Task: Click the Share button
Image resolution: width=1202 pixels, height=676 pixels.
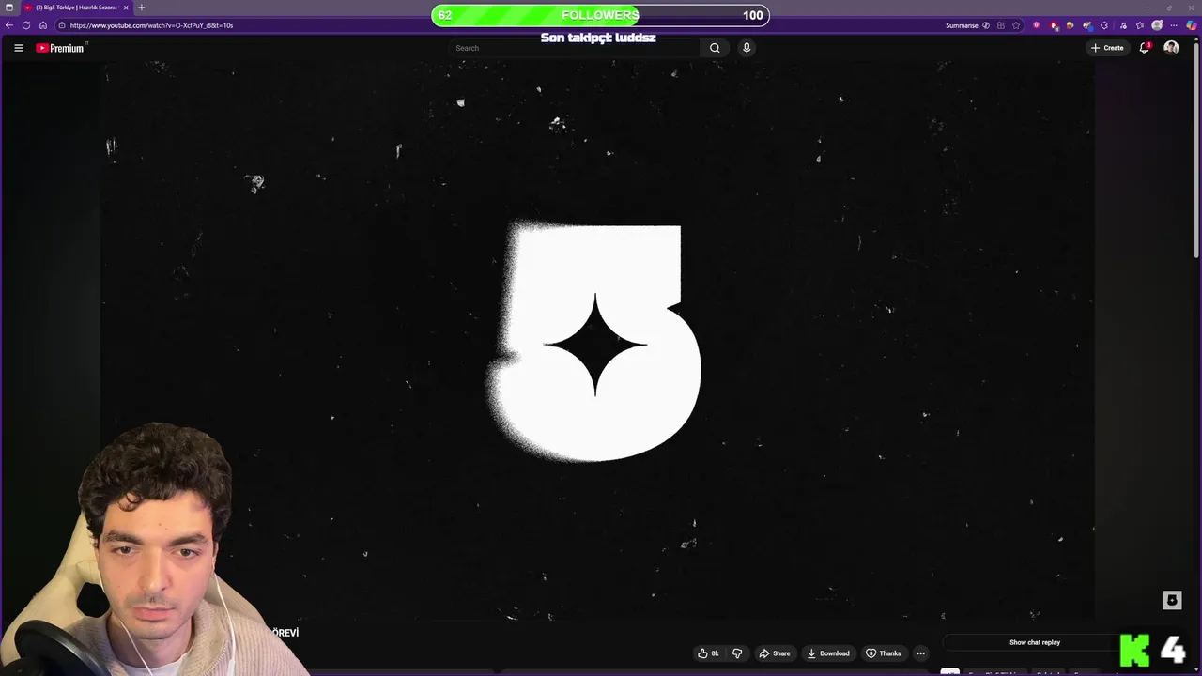Action: point(775,653)
